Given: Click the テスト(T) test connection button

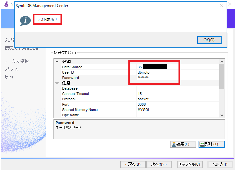Looking at the screenshot, I should (211, 144).
